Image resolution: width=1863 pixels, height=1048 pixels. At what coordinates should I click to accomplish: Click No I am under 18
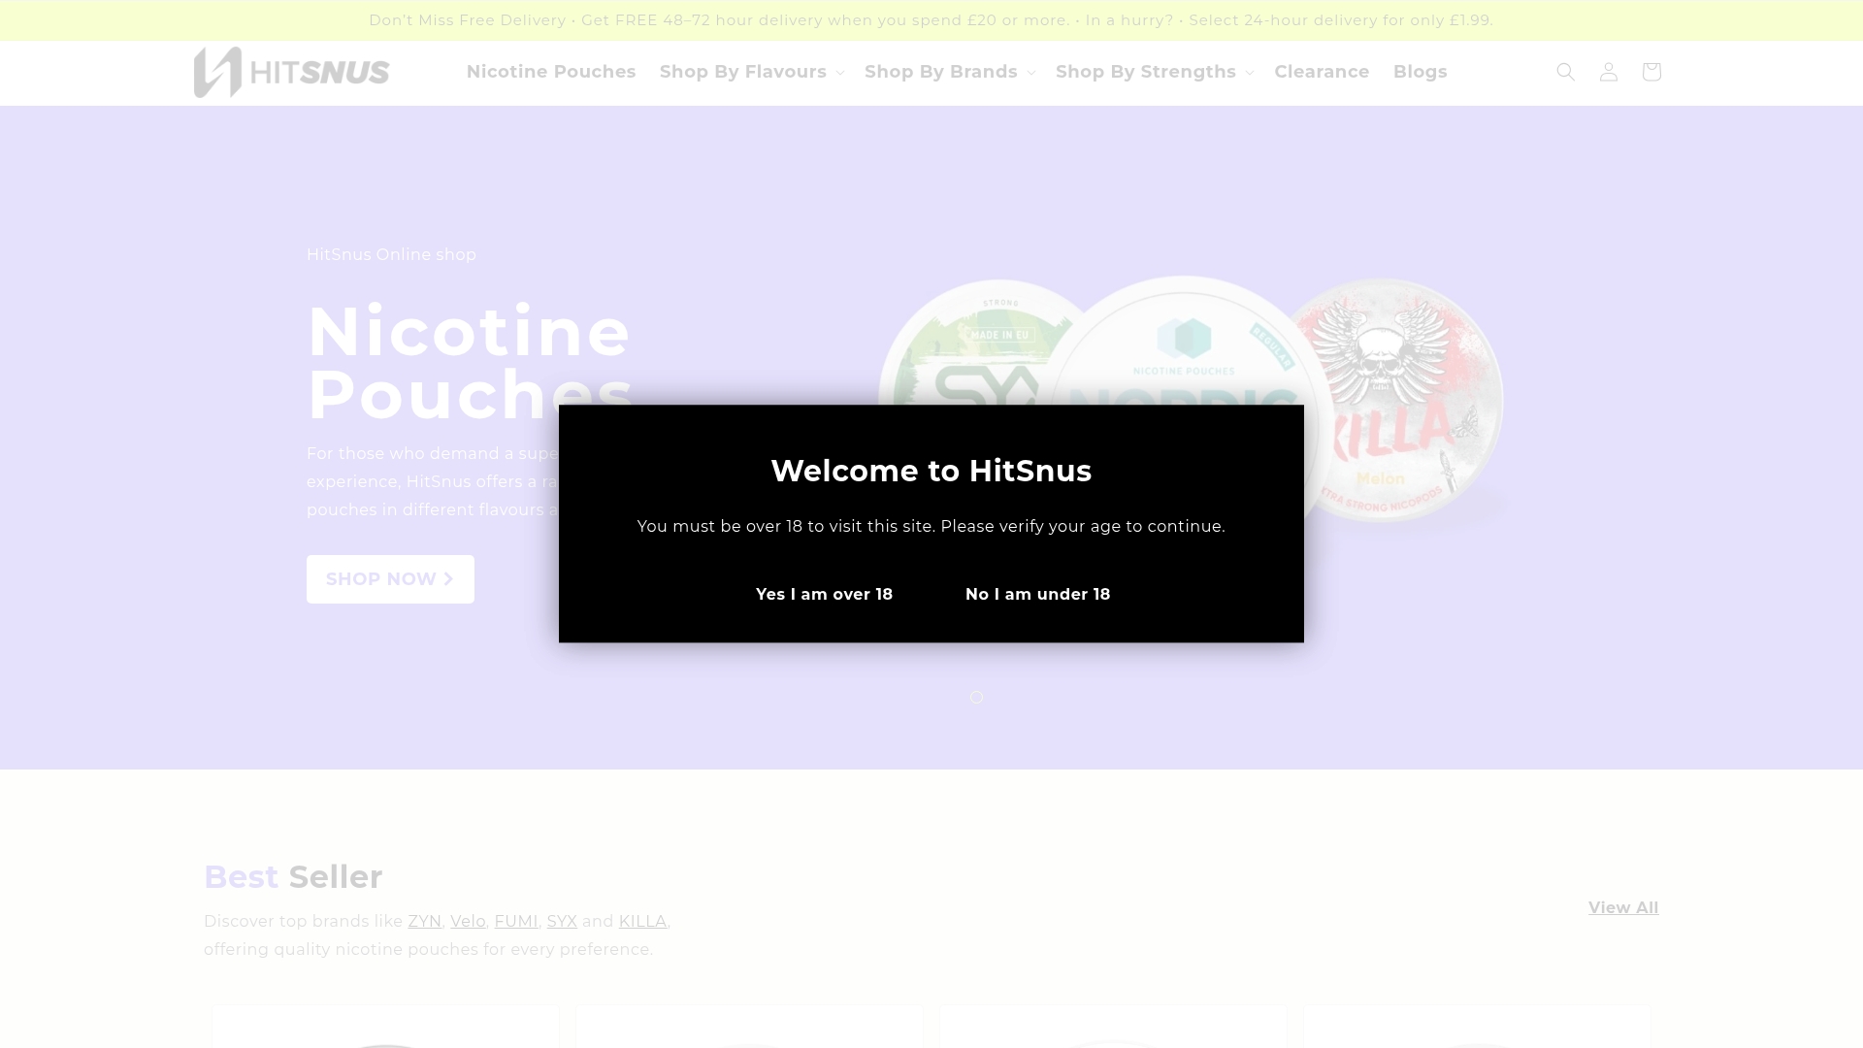[x=1037, y=594]
